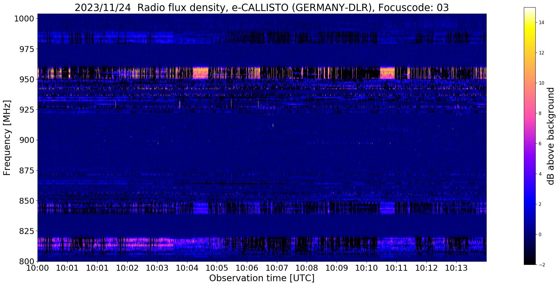Click the 10:12 time tick label
The image size is (559, 286).
tap(426, 268)
